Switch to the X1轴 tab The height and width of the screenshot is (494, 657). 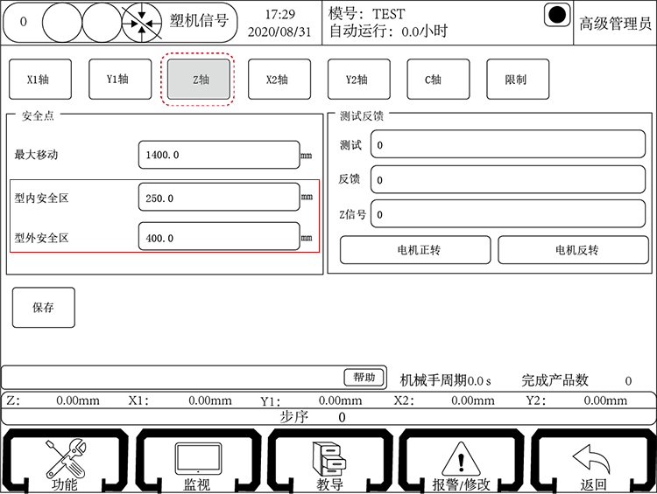pyautogui.click(x=37, y=80)
